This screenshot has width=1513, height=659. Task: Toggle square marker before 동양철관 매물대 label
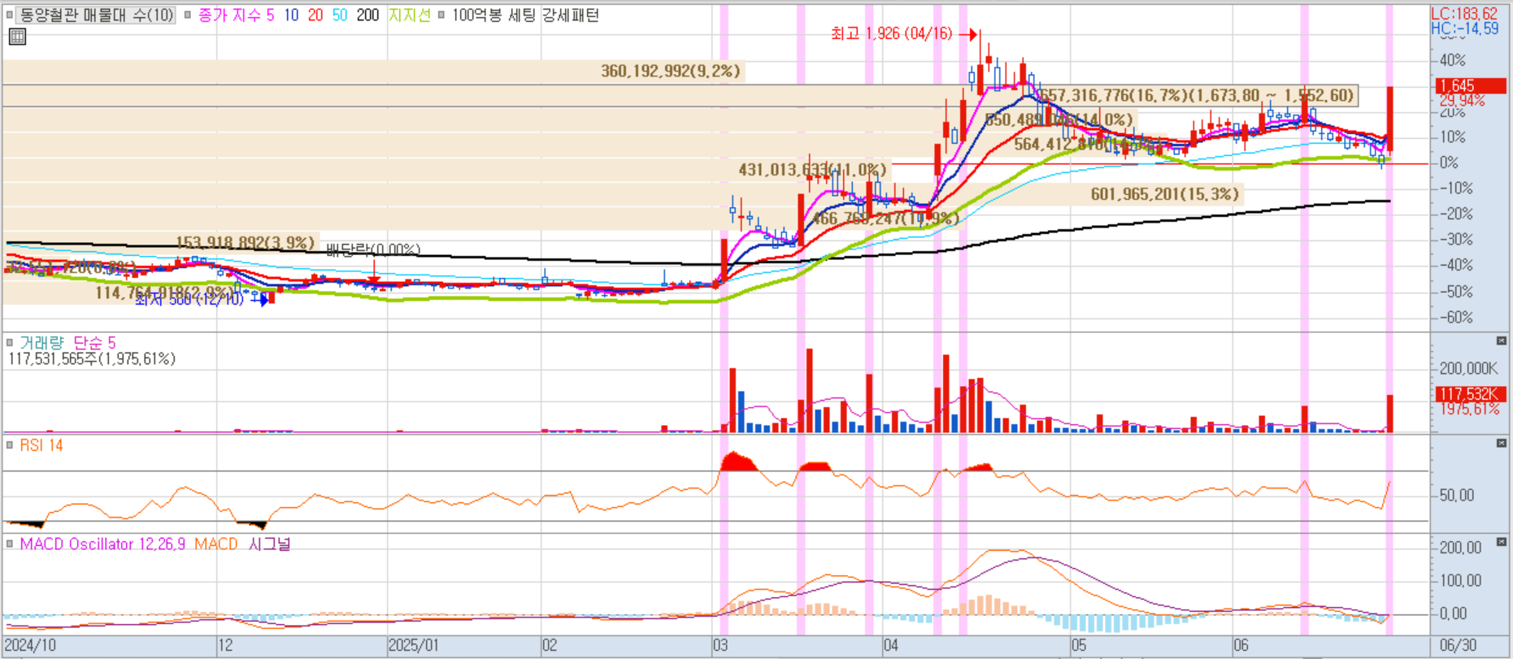point(10,15)
